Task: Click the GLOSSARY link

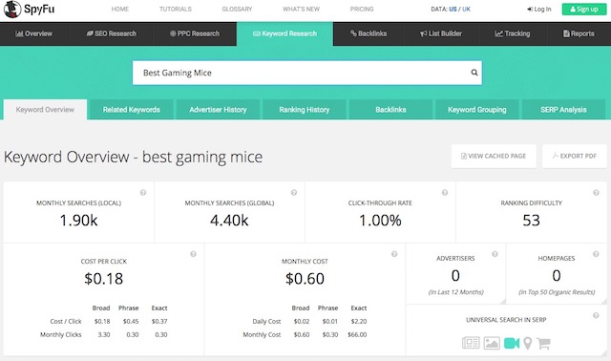Action: point(237,9)
